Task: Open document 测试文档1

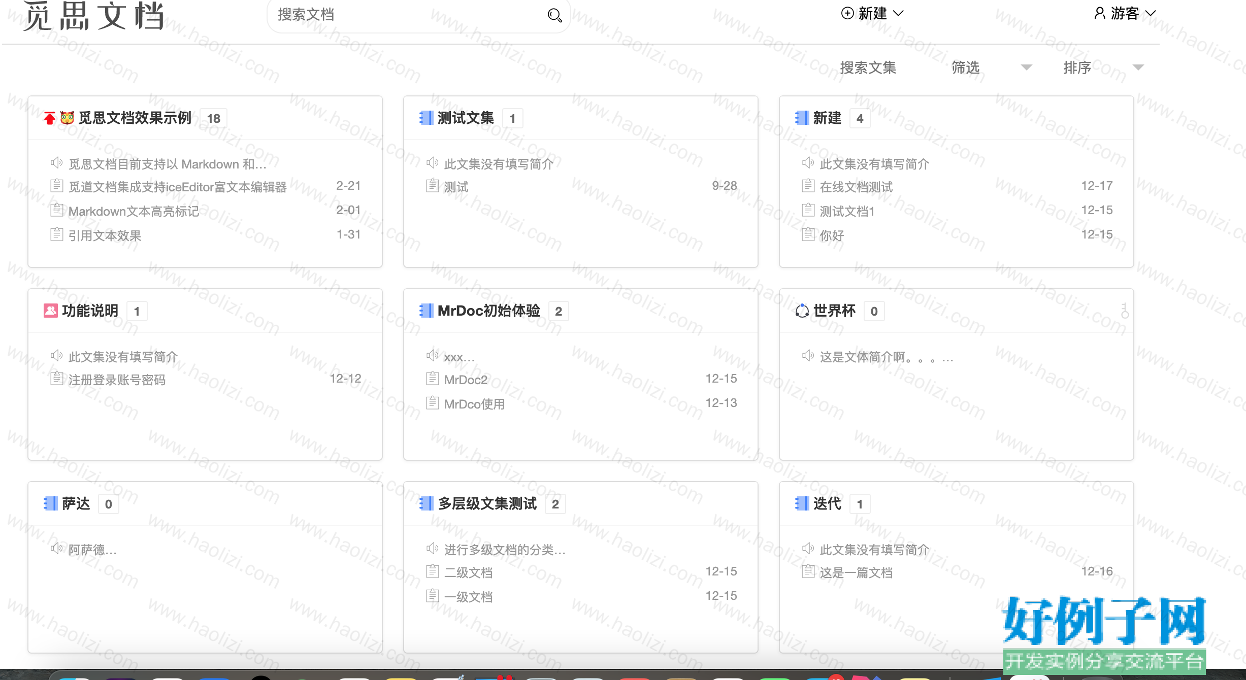Action: click(x=847, y=211)
